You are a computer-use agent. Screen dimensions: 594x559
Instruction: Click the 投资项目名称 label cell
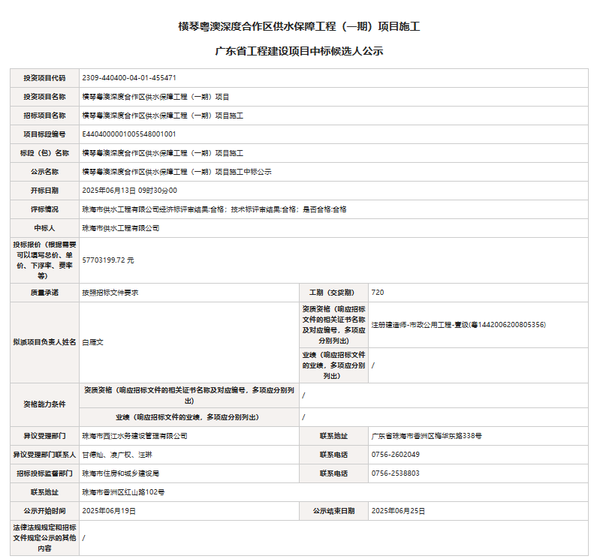44,97
